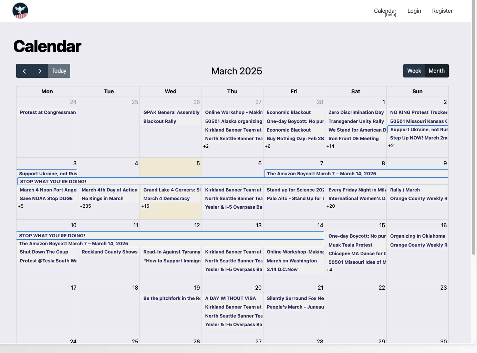Expand +15 more events on March 5

145,206
